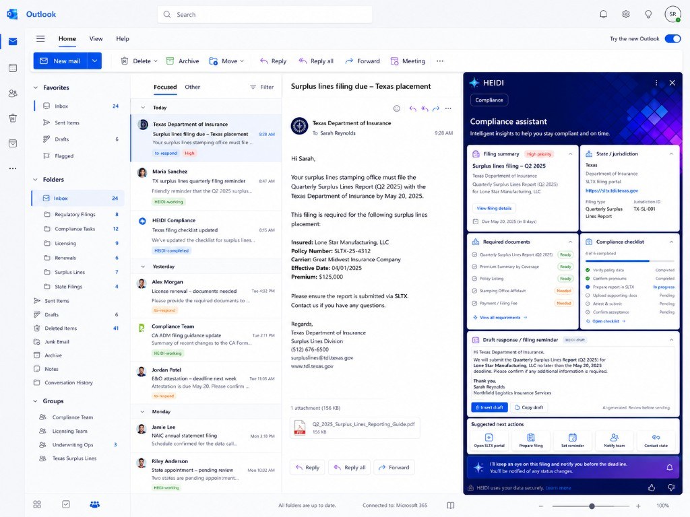Viewport: 690px width, 517px height.
Task: Choose Prepare filing suggested action
Action: point(531,440)
